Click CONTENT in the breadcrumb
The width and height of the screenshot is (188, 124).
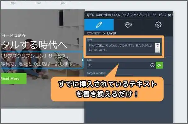tap(94, 33)
